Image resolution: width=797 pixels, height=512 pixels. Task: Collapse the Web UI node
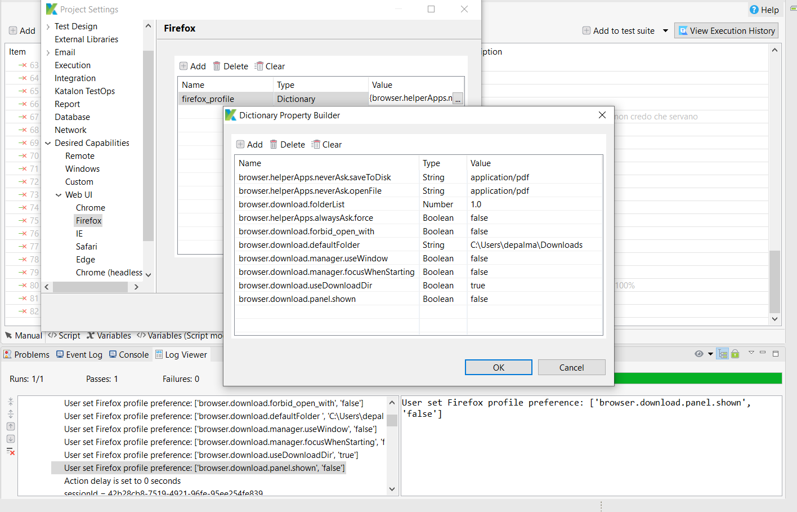pyautogui.click(x=59, y=195)
